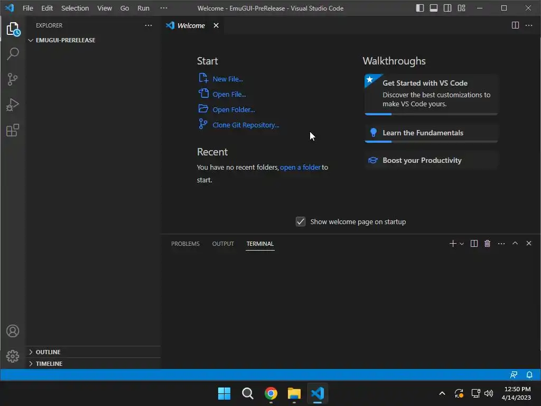The width and height of the screenshot is (541, 406).
Task: Open the Windows Start menu
Action: coord(224,393)
